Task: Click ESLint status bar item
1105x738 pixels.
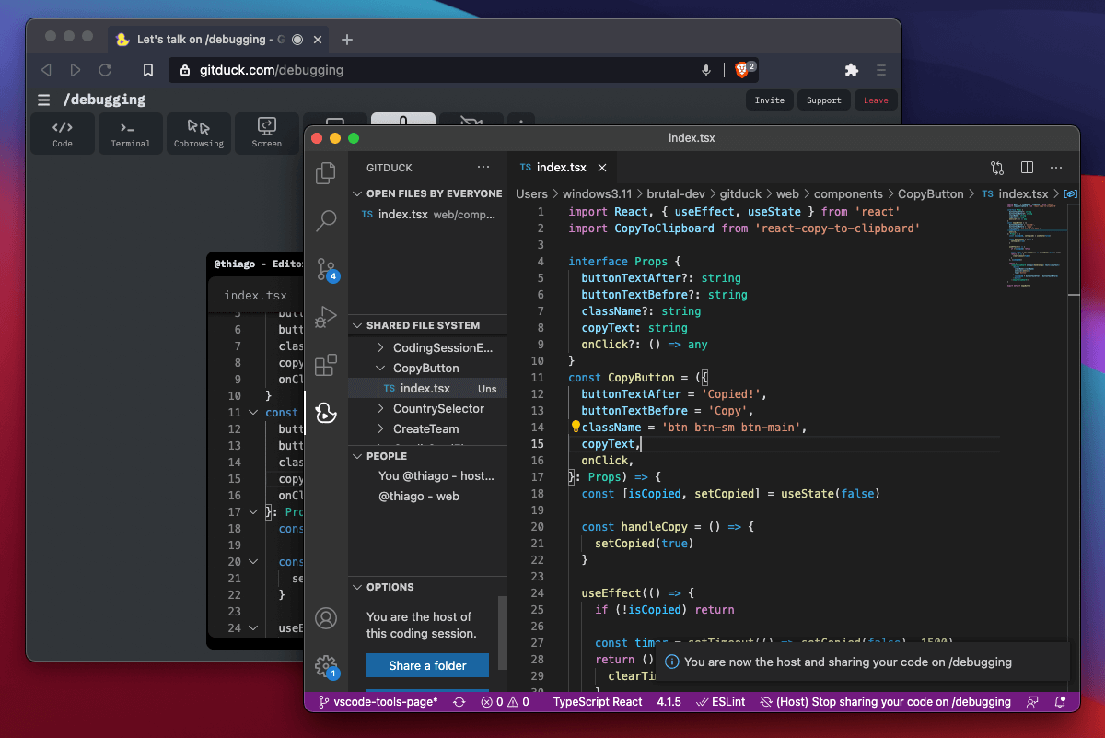Action: (x=721, y=702)
